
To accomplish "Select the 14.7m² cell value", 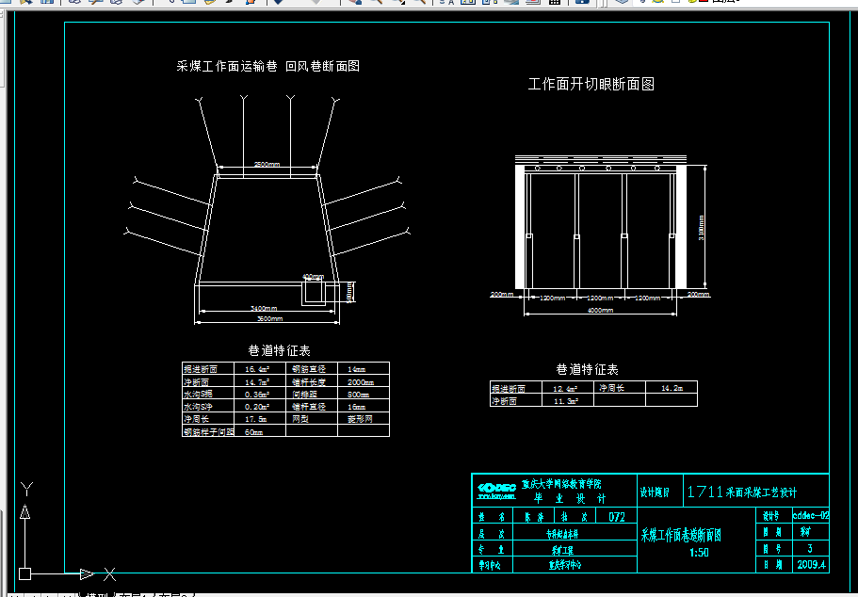I will (257, 382).
